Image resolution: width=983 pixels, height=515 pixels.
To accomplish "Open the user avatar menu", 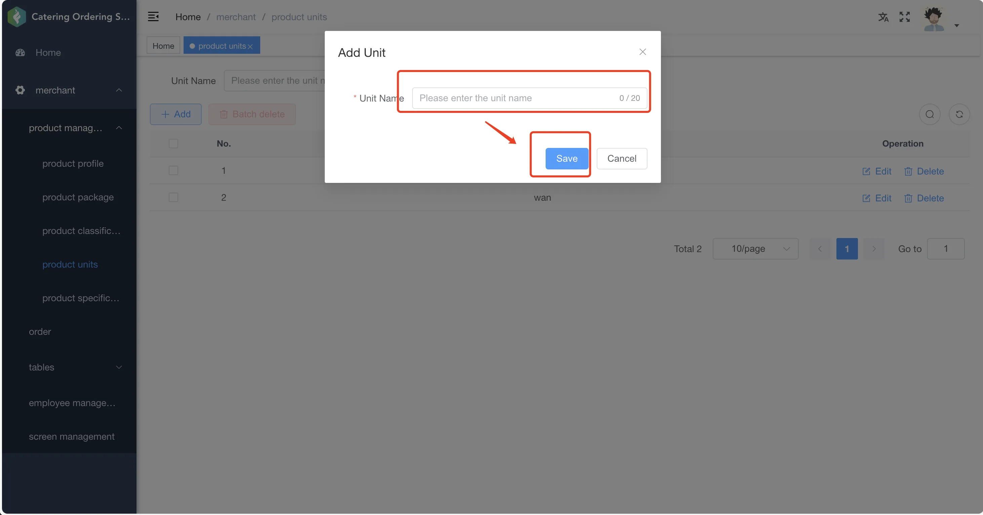I will click(x=934, y=19).
